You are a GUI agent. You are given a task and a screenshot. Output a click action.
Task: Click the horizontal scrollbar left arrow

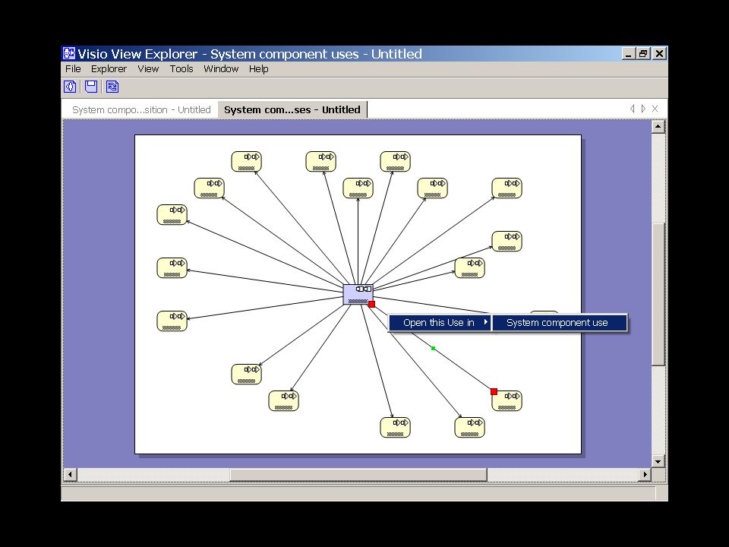(70, 474)
